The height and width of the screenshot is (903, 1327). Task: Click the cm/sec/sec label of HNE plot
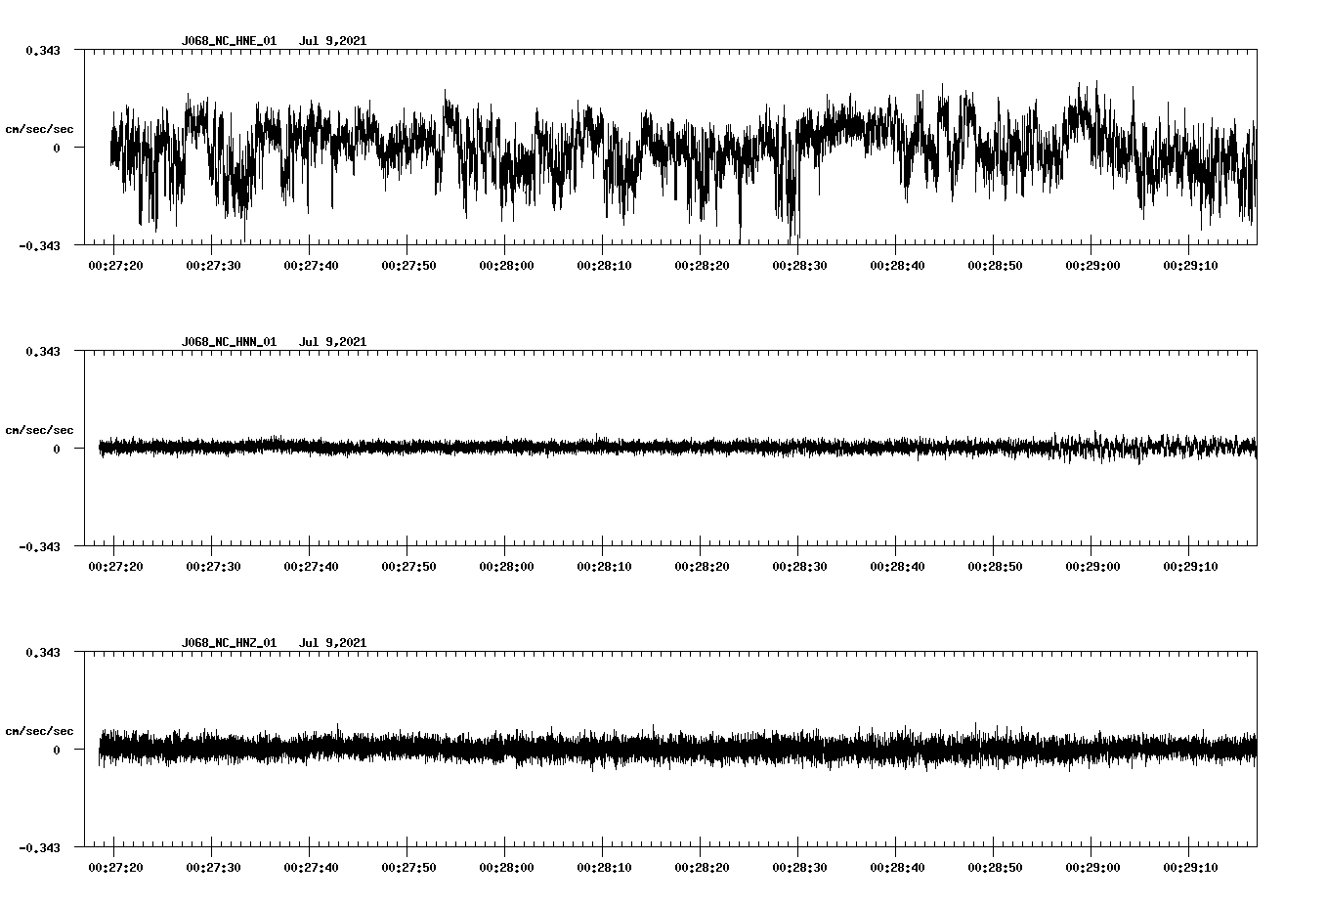pyautogui.click(x=39, y=129)
